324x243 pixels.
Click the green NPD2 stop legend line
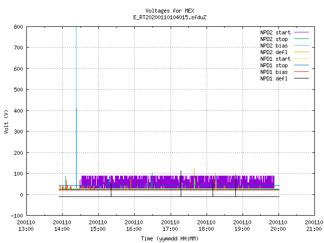click(301, 39)
